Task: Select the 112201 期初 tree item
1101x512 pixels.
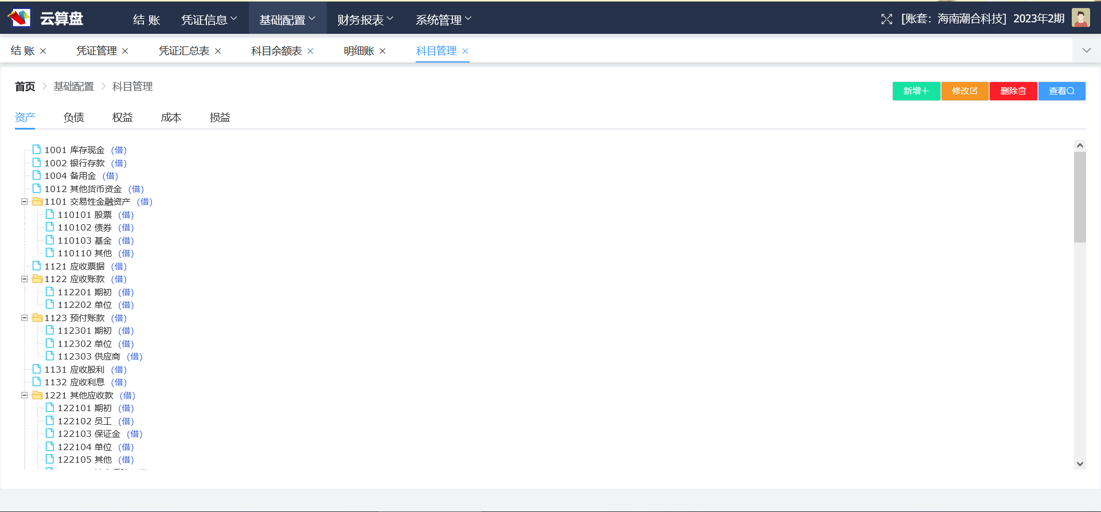Action: (x=95, y=292)
